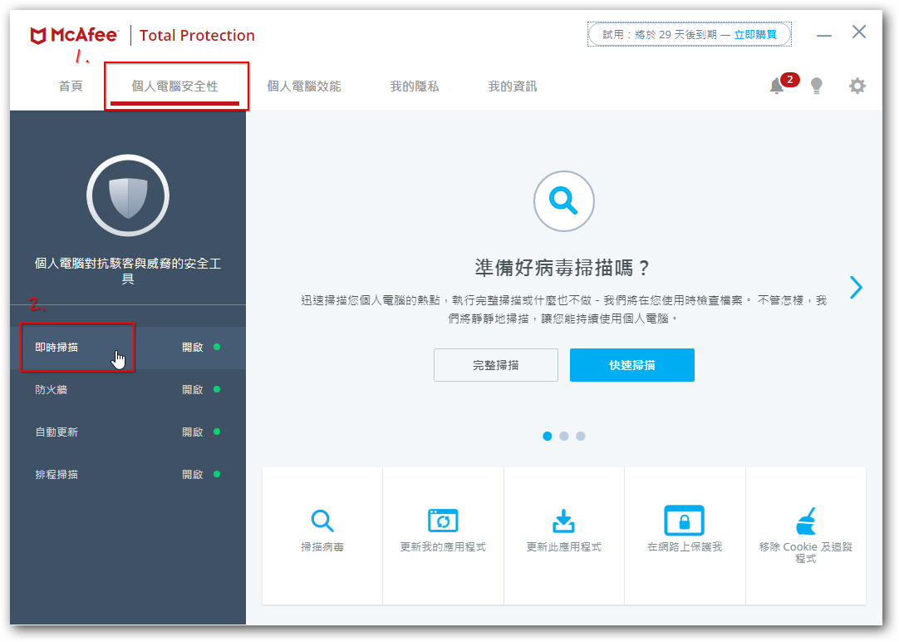Click the notification bell icon
Image resolution: width=899 pixels, height=642 pixels.
pos(777,86)
